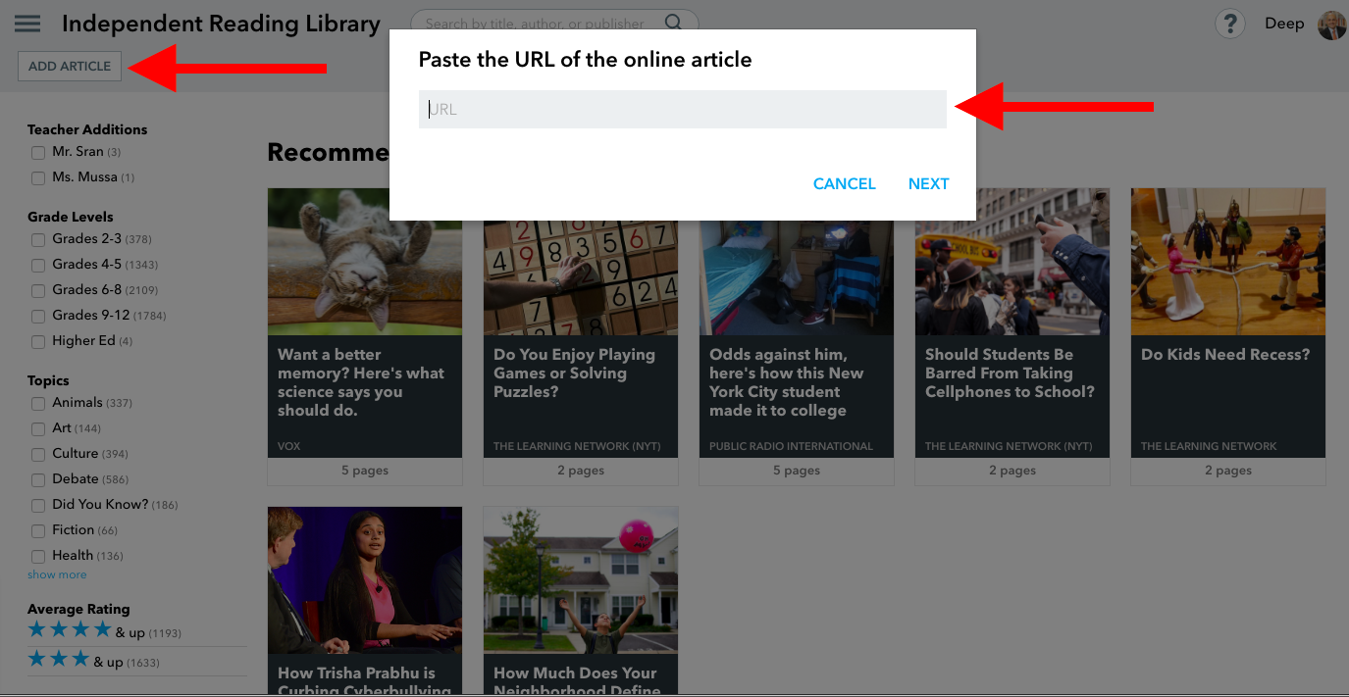Click the Topics filter heading
This screenshot has height=697, width=1349.
pos(48,380)
